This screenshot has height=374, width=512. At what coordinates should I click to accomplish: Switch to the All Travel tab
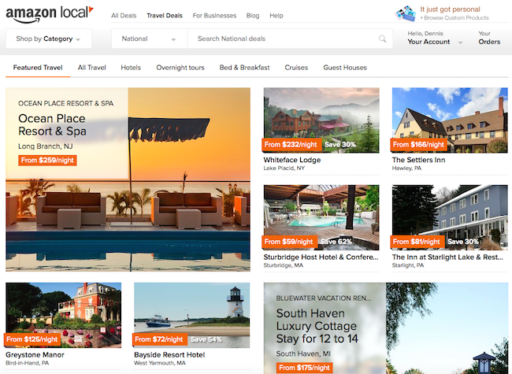(x=91, y=68)
